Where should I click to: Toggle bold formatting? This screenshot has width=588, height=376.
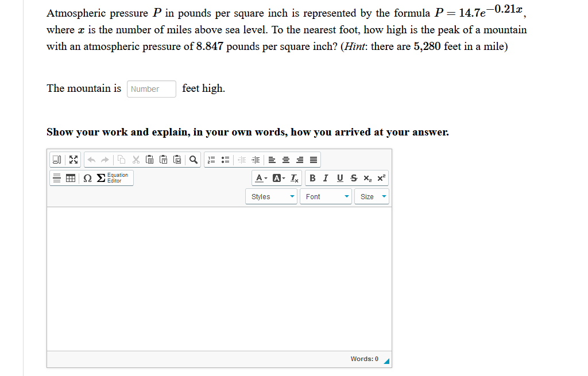tap(312, 178)
